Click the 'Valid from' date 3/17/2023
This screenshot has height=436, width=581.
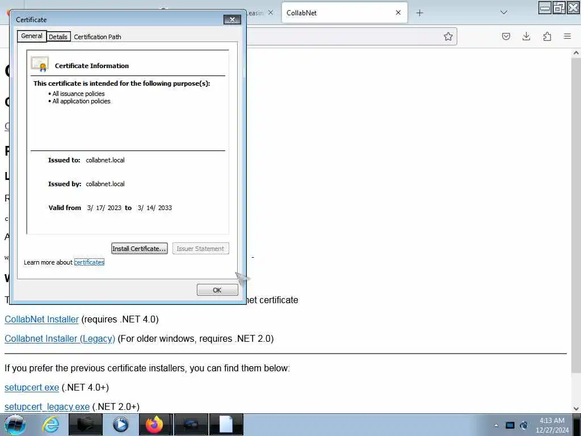[104, 208]
